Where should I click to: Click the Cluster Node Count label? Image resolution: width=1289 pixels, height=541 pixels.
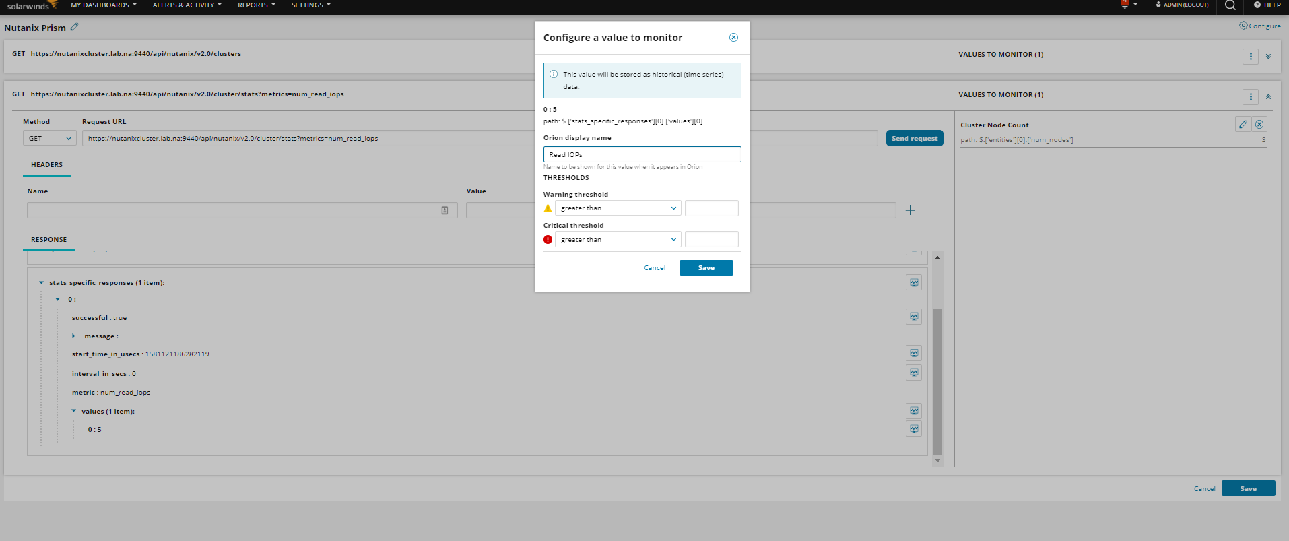pyautogui.click(x=994, y=125)
